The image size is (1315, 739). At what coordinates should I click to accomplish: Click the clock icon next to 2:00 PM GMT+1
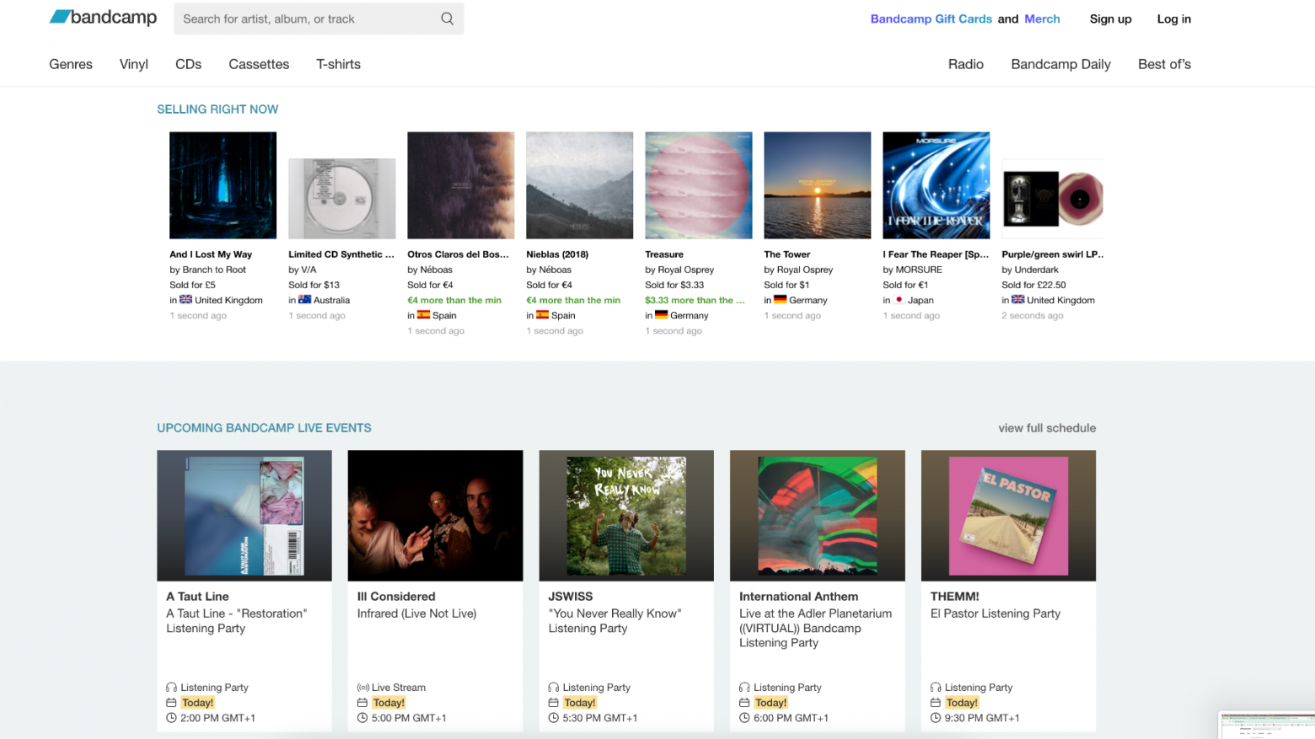(x=172, y=717)
